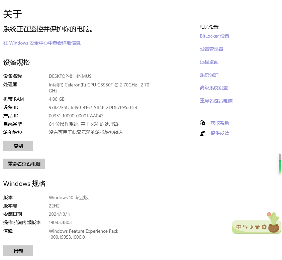Click RAM value 4.00 GB
The image size is (282, 260).
coord(57,99)
